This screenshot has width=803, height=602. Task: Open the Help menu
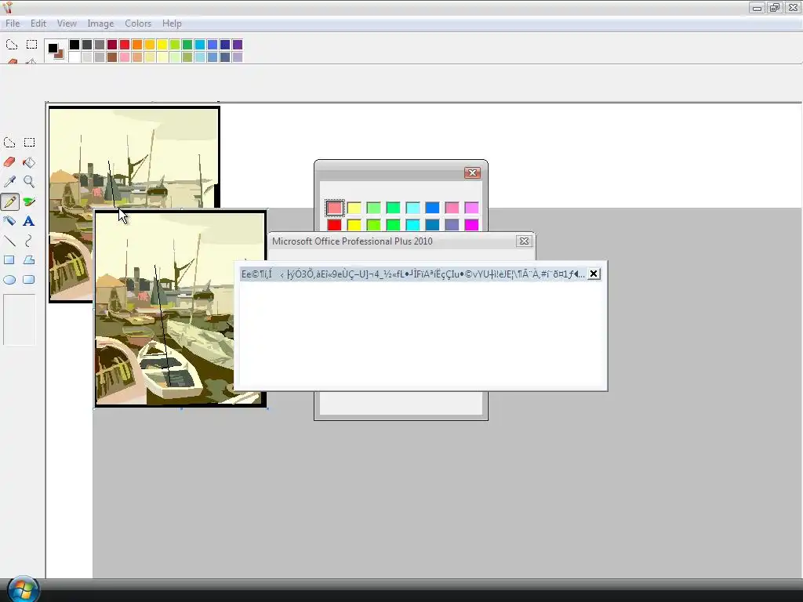pos(172,24)
